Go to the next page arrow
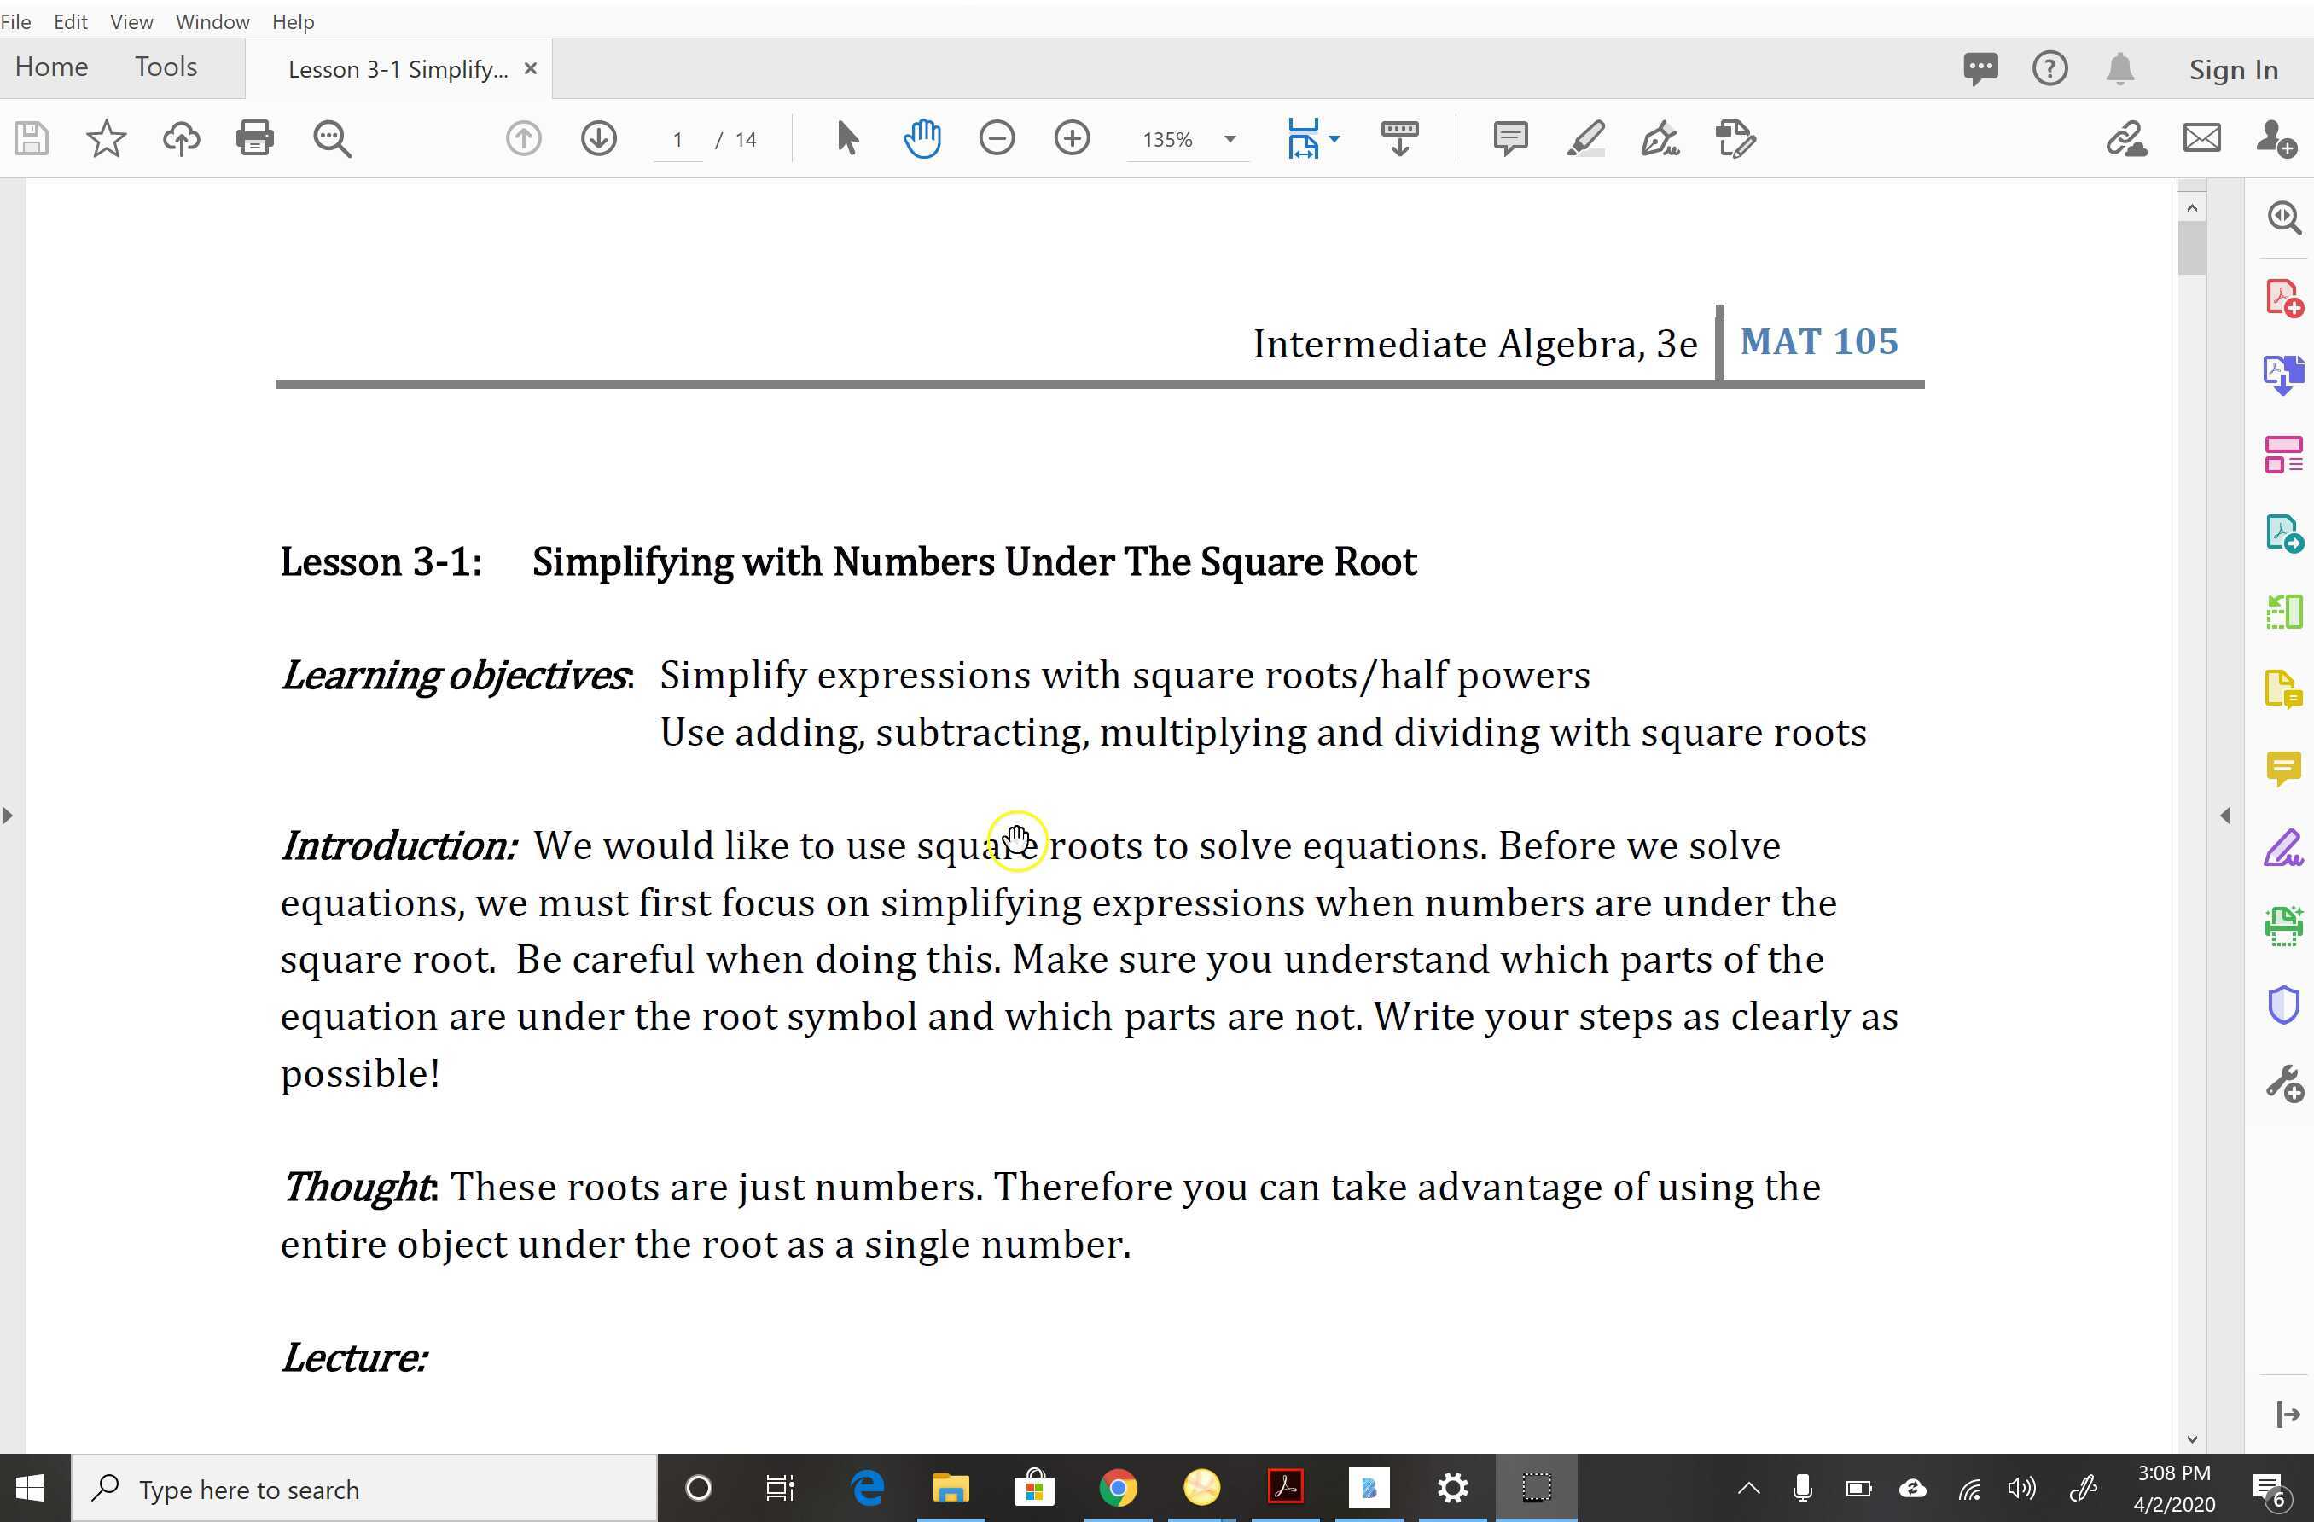 pyautogui.click(x=598, y=138)
